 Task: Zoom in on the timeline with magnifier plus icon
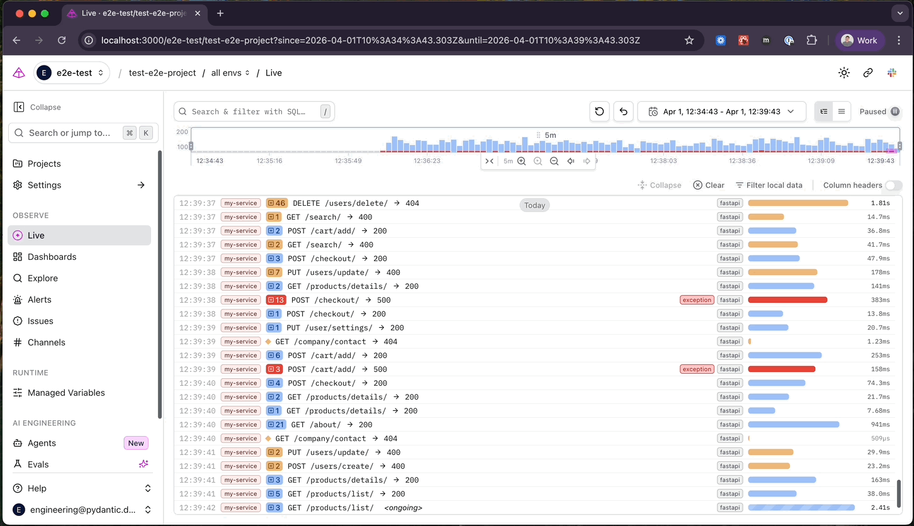521,160
